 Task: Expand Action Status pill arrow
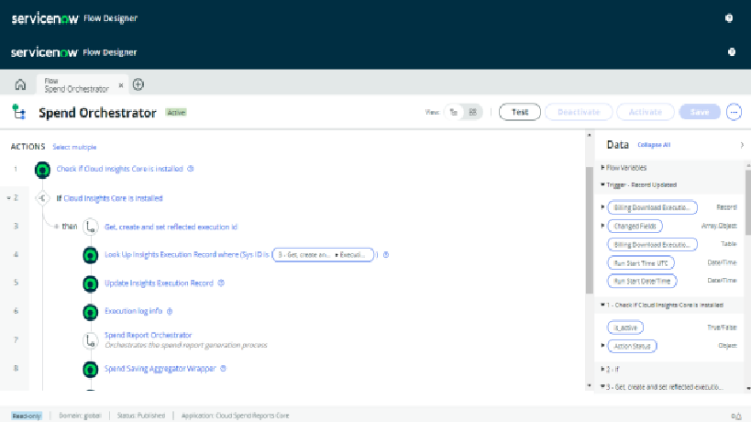603,345
